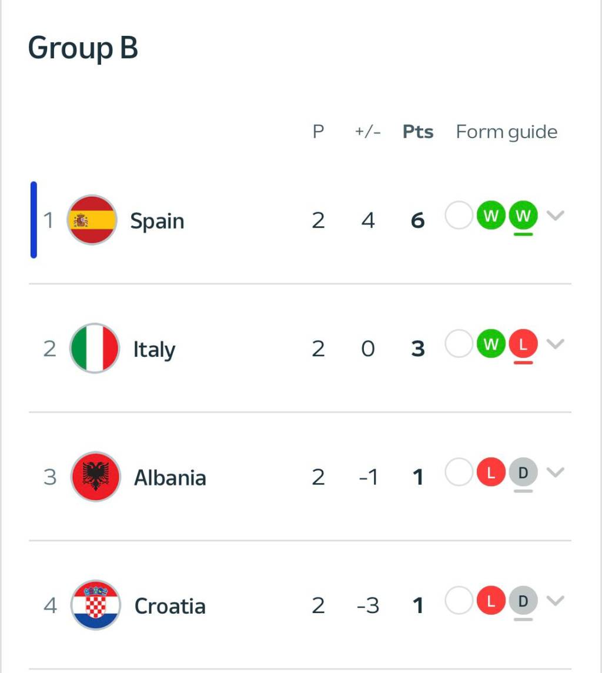
Task: Click Croatia's red L form badge
Action: click(491, 601)
